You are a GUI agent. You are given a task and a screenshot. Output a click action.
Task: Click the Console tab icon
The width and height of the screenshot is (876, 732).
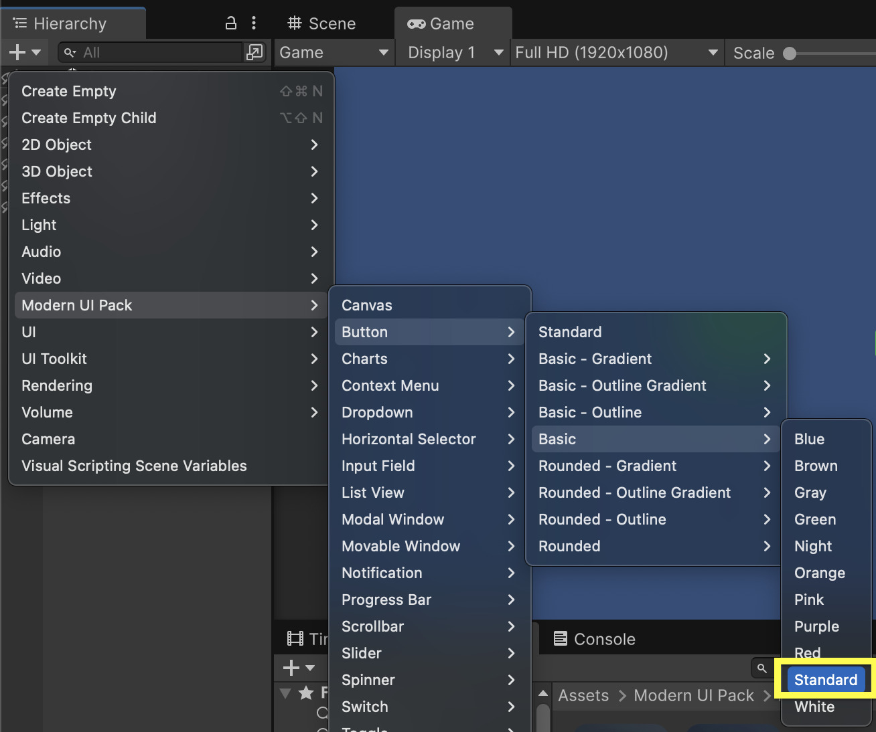561,638
